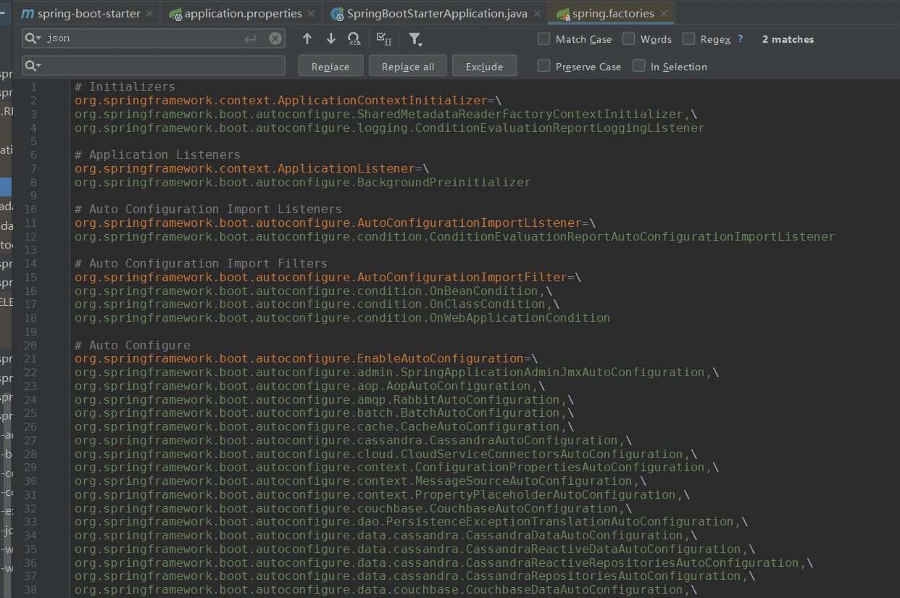900x598 pixels.
Task: Switch to application.properties tab
Action: coord(243,14)
